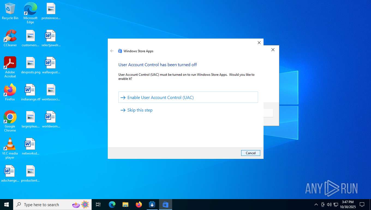Click the Windows Store Apps title icon
371x210 pixels.
click(x=120, y=51)
